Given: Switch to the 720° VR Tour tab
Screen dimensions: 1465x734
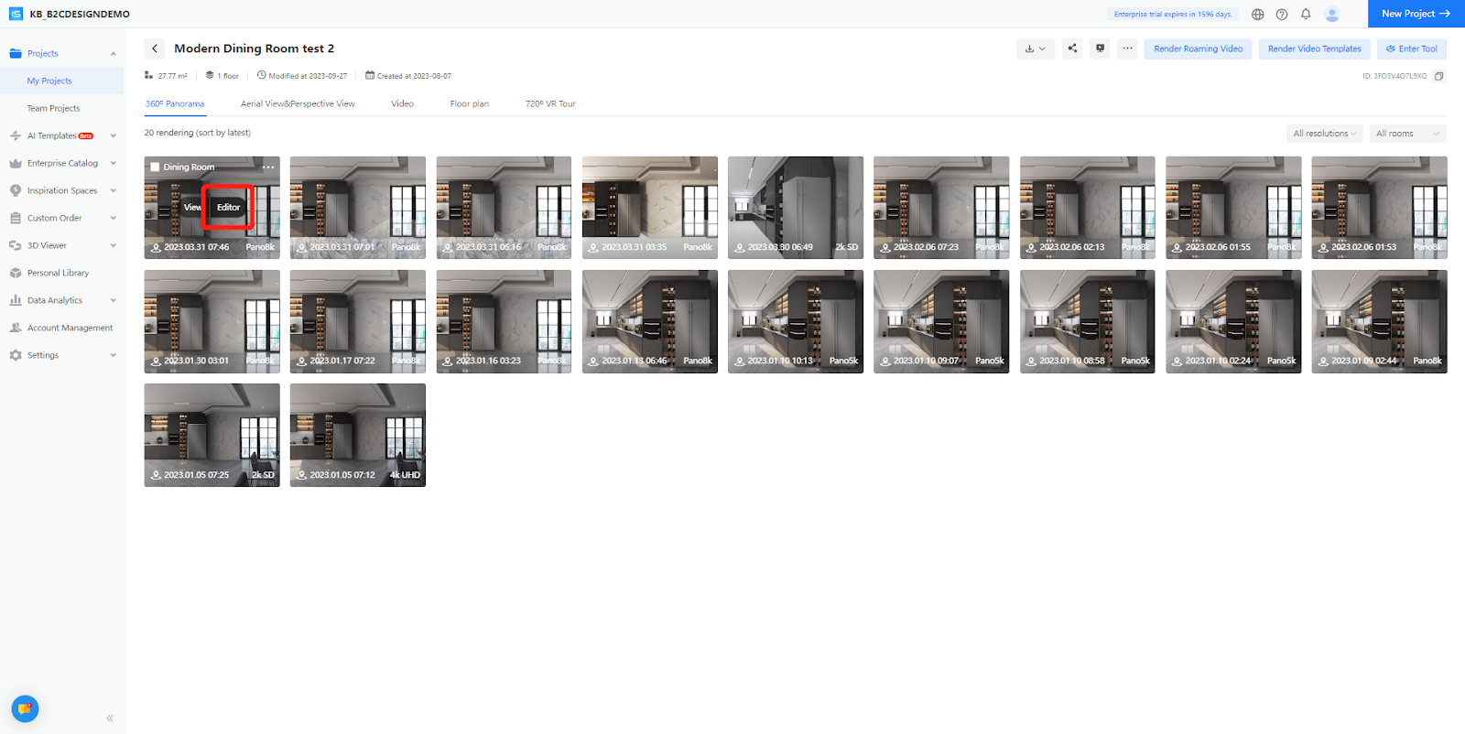Looking at the screenshot, I should coord(550,104).
